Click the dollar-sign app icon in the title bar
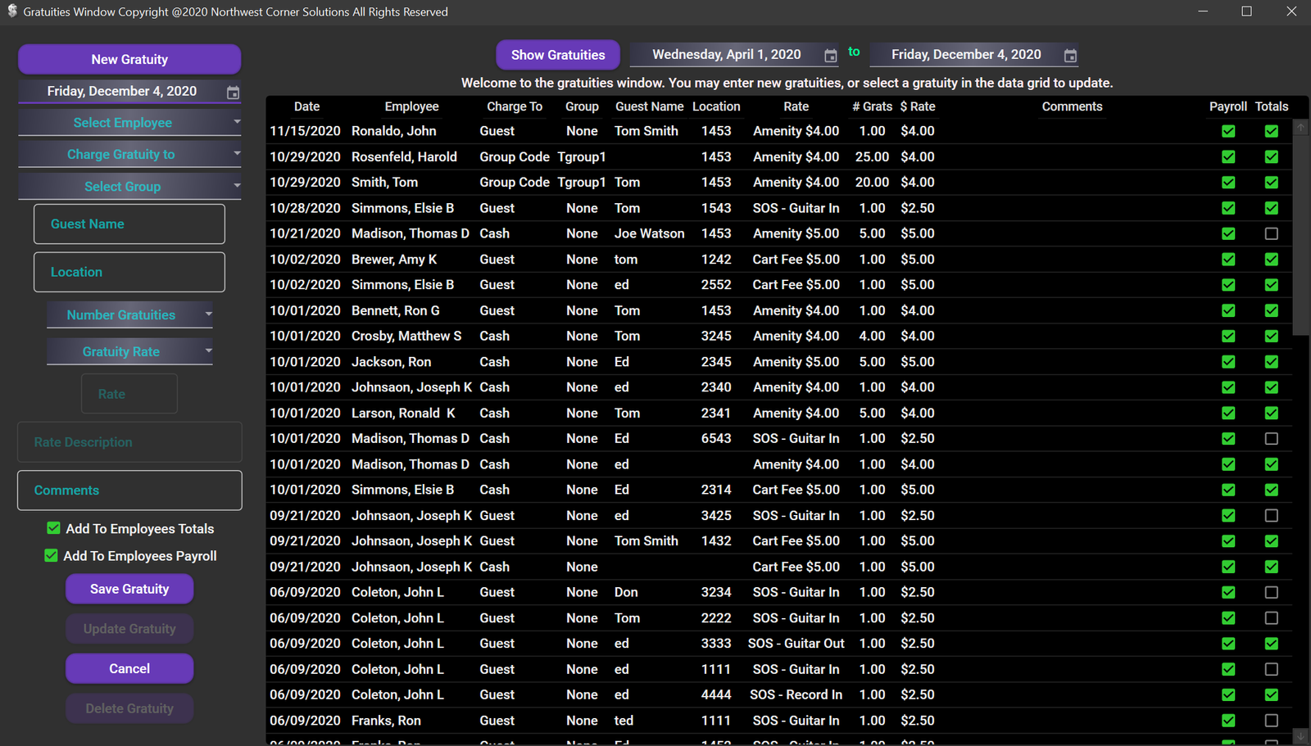The width and height of the screenshot is (1311, 746). pos(11,11)
